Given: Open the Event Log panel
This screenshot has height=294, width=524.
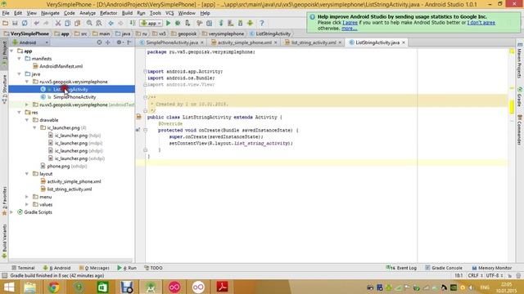Looking at the screenshot, I should [401, 268].
